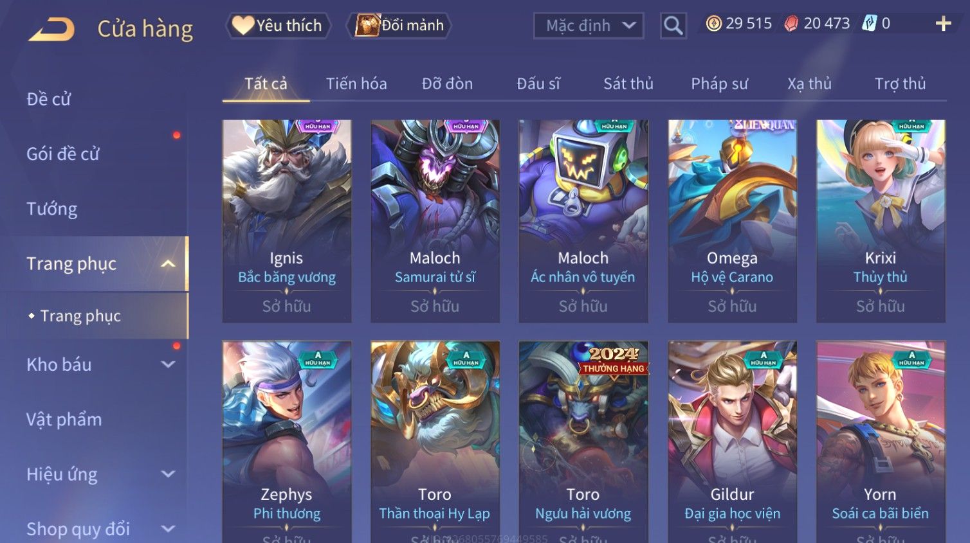This screenshot has width=970, height=543.
Task: Open Đổi mảnh shard exchange
Action: point(399,26)
